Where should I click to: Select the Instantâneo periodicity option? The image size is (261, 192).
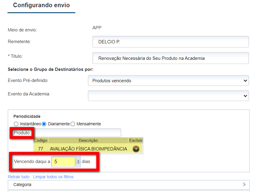point(15,124)
